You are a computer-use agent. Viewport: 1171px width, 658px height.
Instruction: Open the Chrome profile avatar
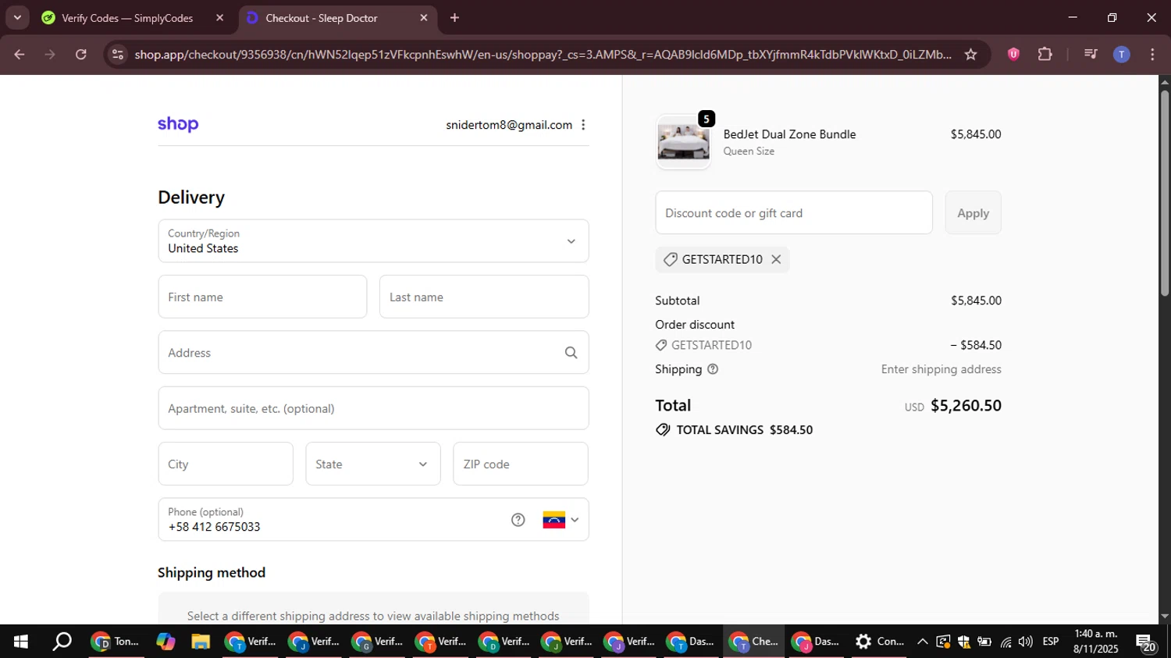(1121, 54)
